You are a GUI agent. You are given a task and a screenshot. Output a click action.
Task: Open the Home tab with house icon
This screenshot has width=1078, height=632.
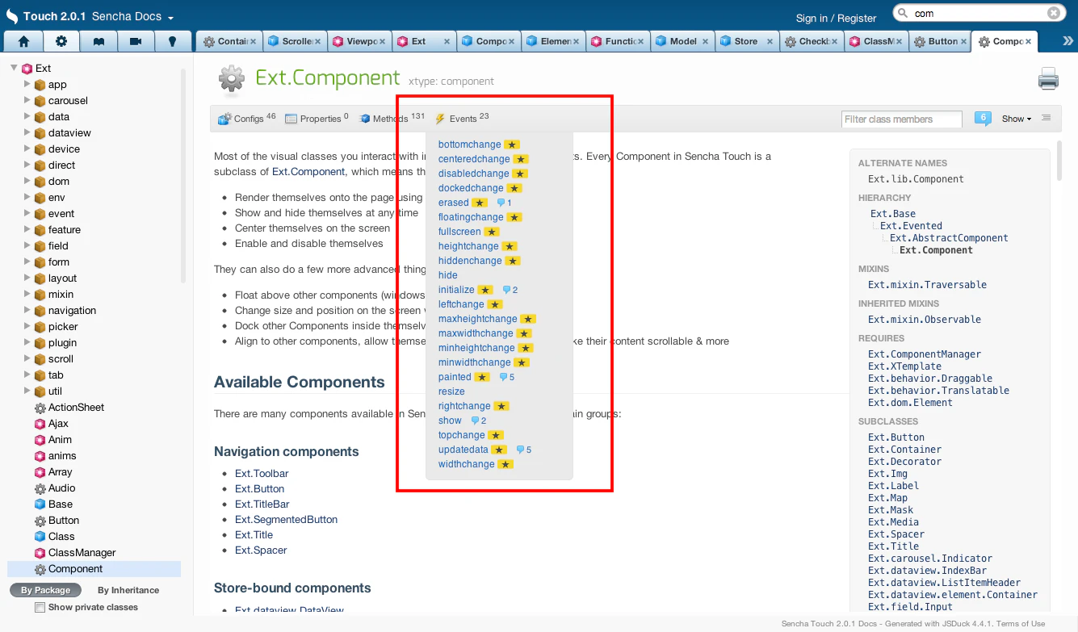click(x=23, y=41)
